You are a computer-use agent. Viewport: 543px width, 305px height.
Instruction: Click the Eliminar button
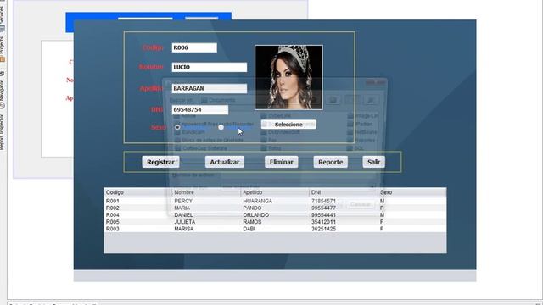[281, 162]
